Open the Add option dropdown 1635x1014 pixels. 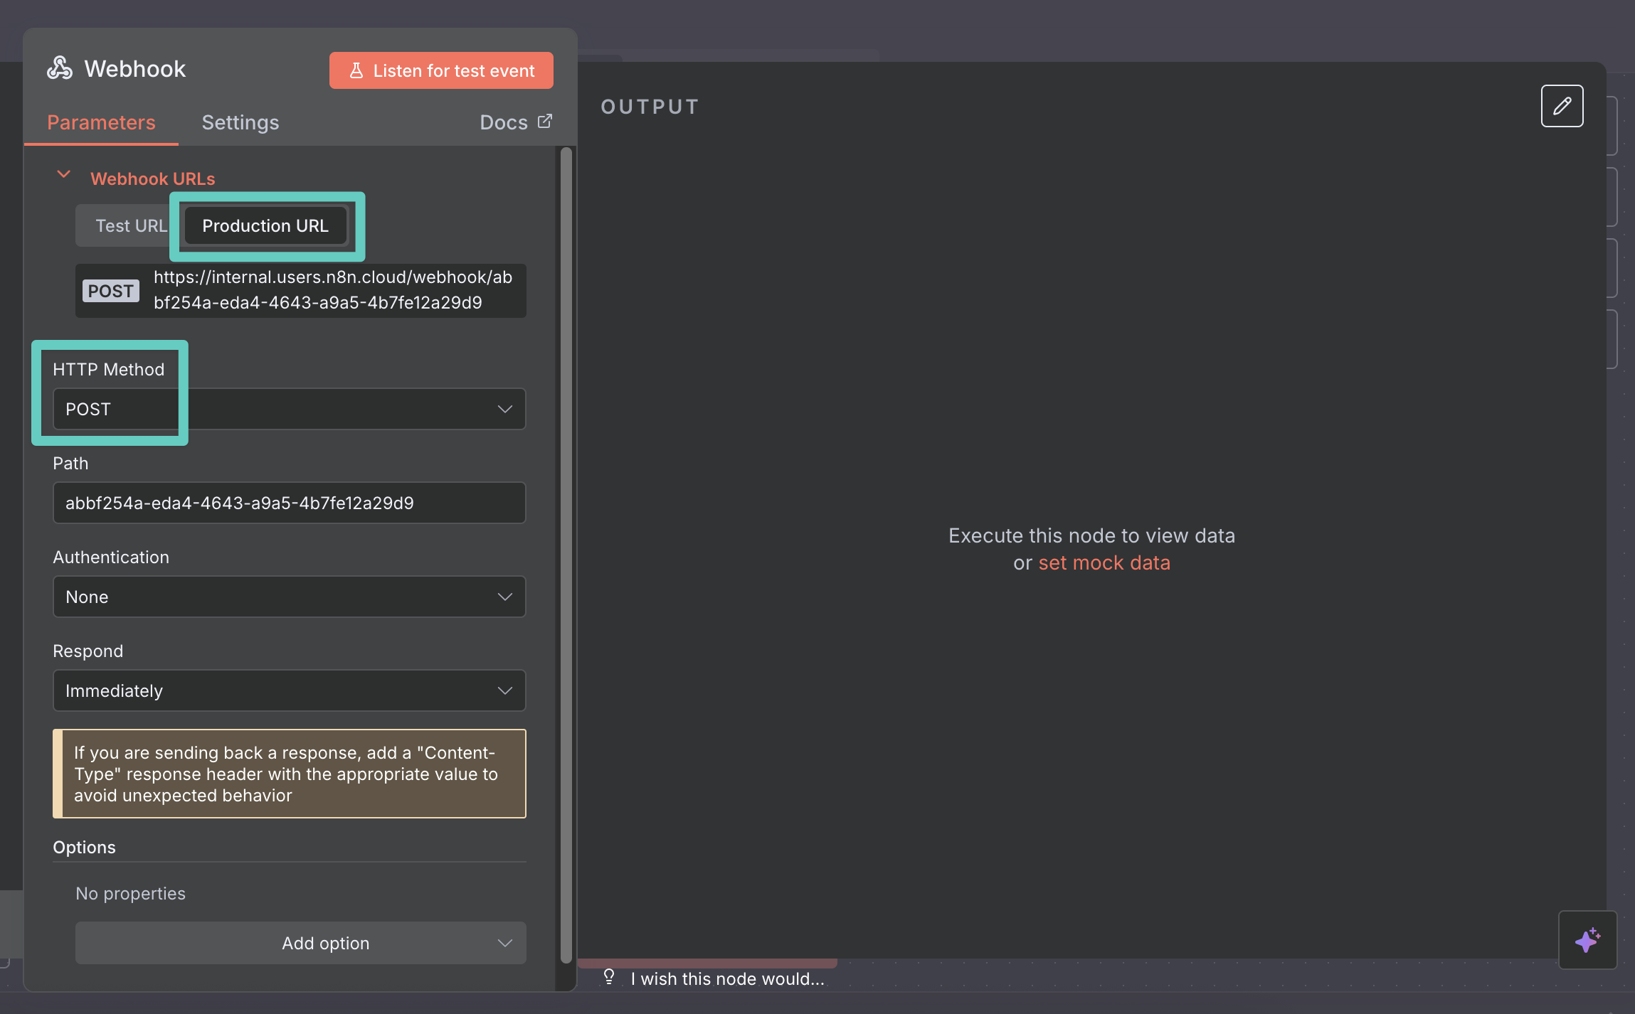pos(301,943)
